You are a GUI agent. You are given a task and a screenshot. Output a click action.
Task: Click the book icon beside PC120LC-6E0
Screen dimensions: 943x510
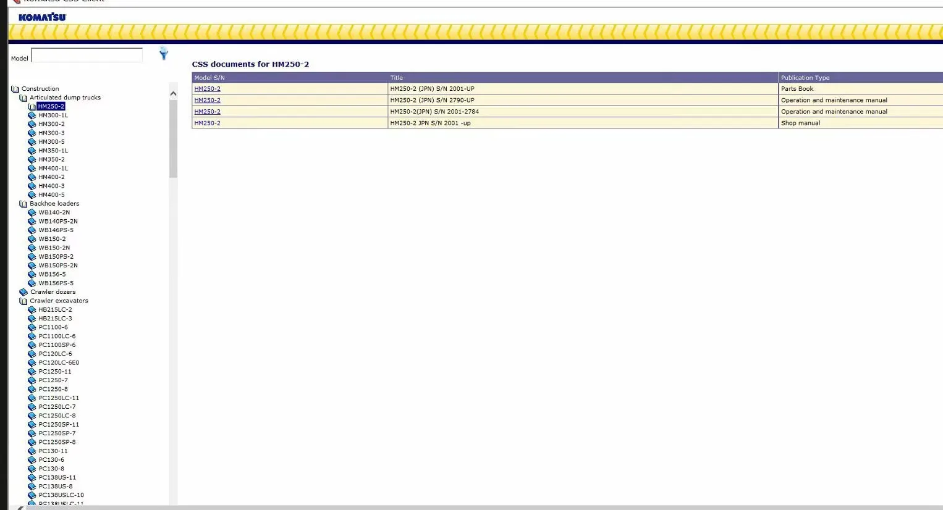[x=32, y=363]
